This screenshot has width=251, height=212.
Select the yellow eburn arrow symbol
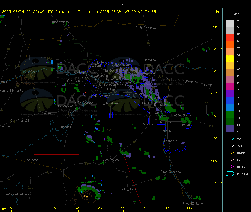pyautogui.click(x=230, y=153)
